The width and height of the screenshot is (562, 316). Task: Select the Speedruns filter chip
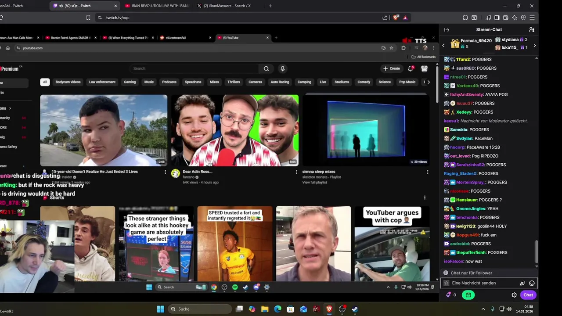193,82
